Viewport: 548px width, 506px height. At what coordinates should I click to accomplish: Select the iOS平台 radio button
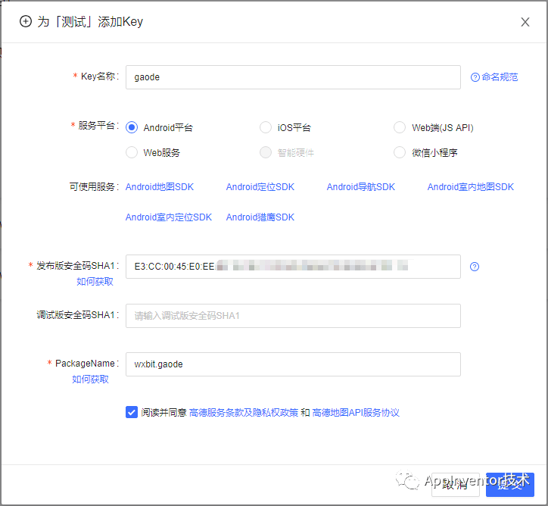click(x=266, y=127)
